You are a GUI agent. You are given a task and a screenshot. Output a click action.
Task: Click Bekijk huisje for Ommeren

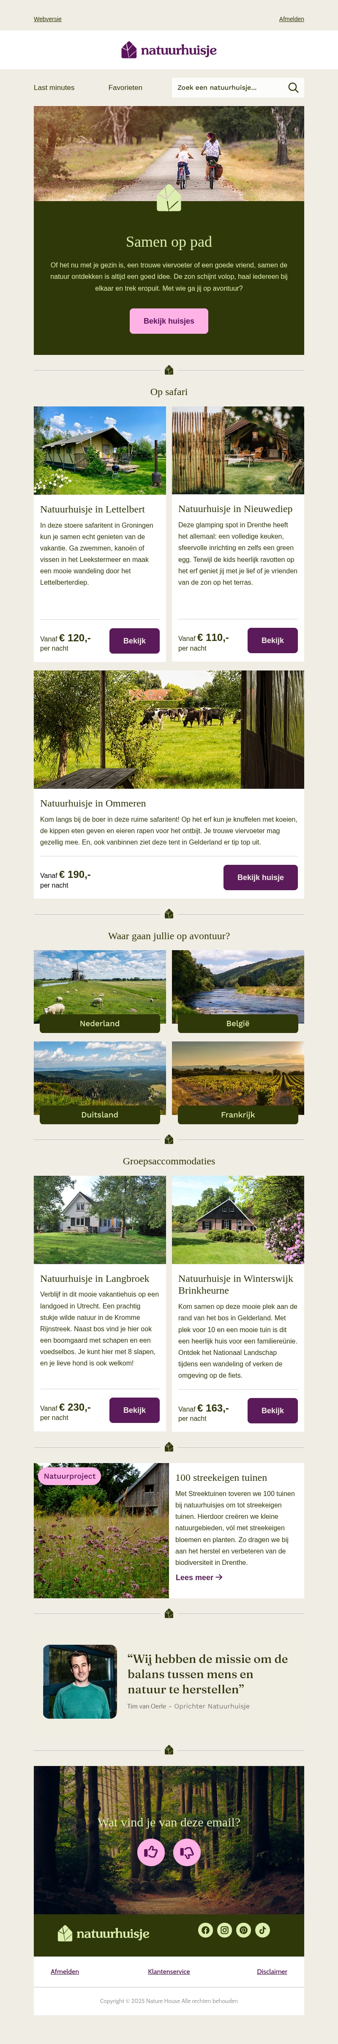point(260,878)
